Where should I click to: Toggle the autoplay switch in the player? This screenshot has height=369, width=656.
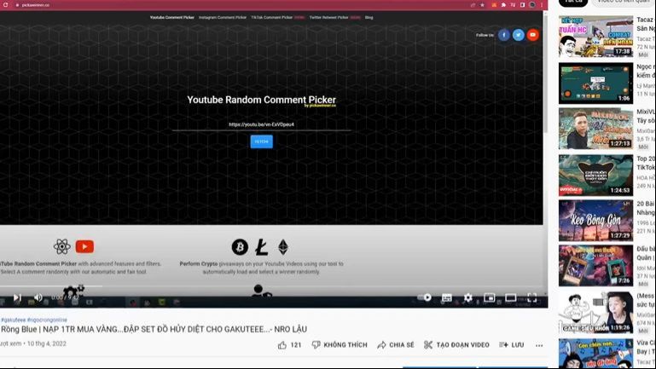(x=425, y=297)
